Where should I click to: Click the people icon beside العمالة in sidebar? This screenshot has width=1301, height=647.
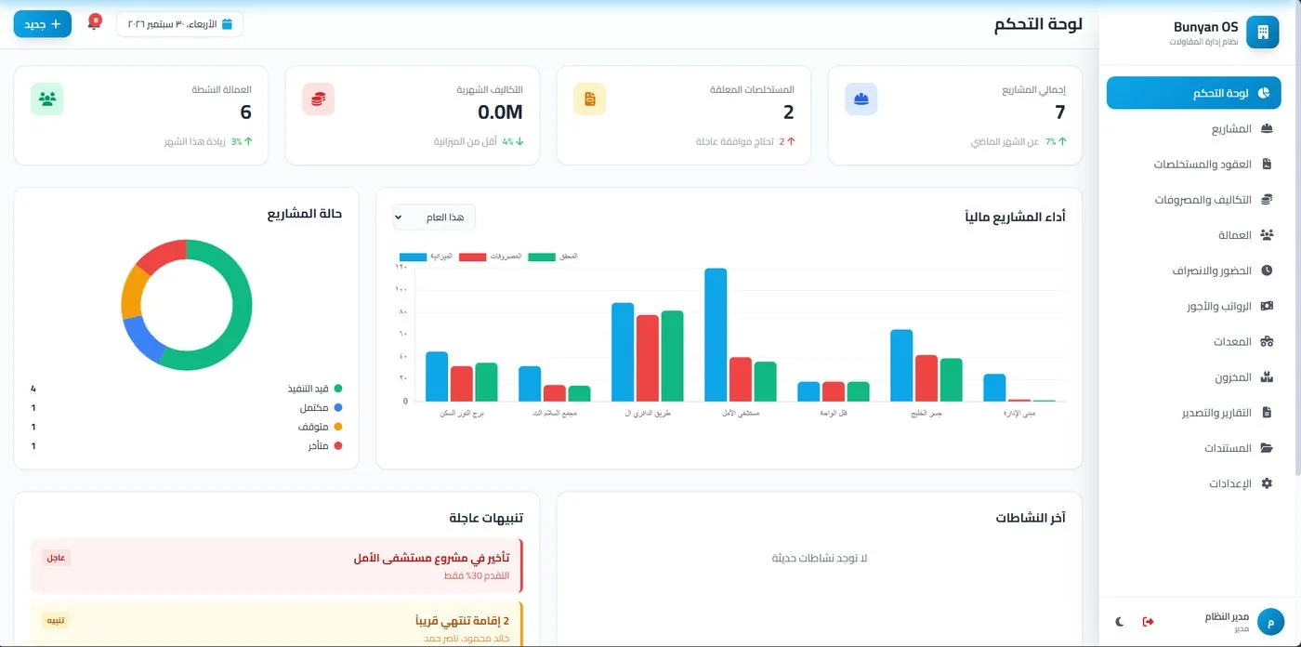pos(1266,235)
